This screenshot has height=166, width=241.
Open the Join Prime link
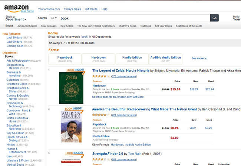click(27, 11)
